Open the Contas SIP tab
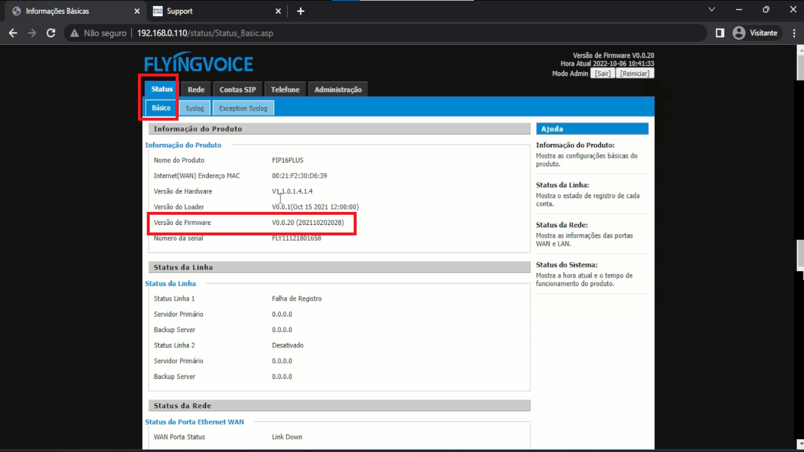The width and height of the screenshot is (804, 452). [238, 89]
